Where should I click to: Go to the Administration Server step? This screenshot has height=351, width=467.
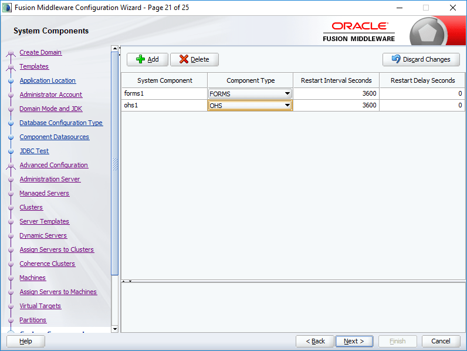click(x=50, y=179)
